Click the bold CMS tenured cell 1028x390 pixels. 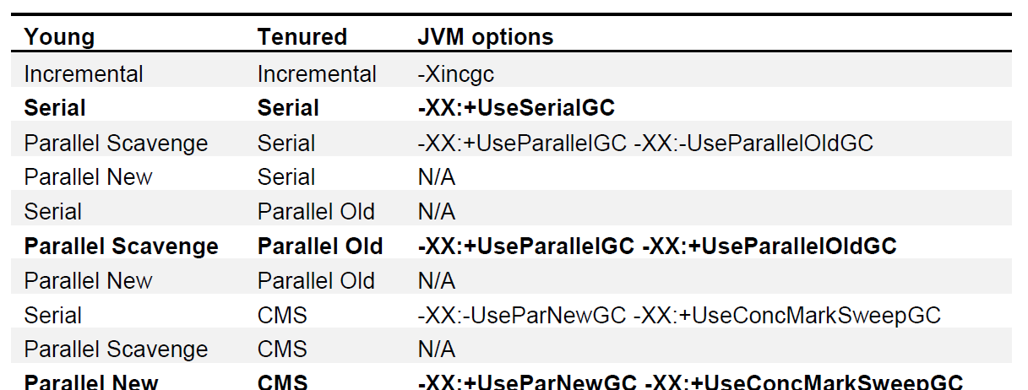click(283, 382)
